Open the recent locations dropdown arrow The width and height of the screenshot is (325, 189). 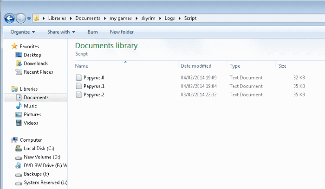coord(29,19)
